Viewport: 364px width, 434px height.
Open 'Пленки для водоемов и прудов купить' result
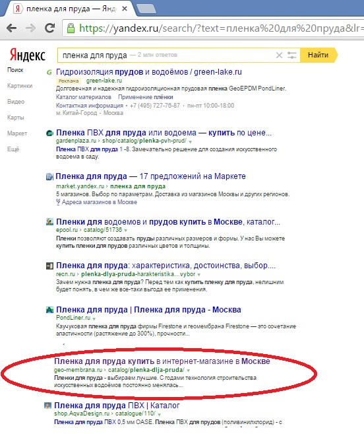point(168,222)
